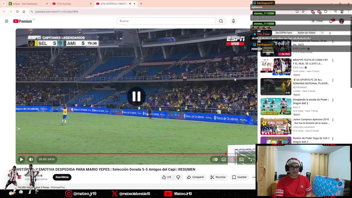Screen dimensions: 352x198
Task: Open Junior Campeon Apertura 2010 thumbnail
Action: tap(276, 126)
